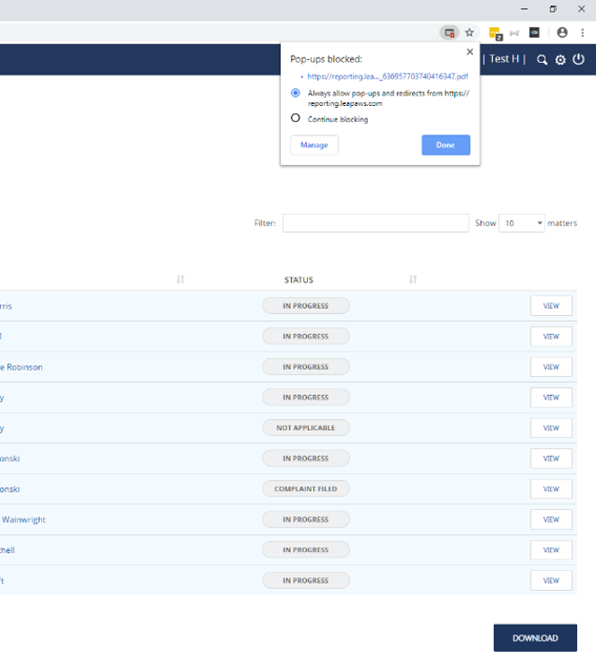View the matter in the row ending 'thell'
This screenshot has width=596, height=658.
[x=551, y=550]
